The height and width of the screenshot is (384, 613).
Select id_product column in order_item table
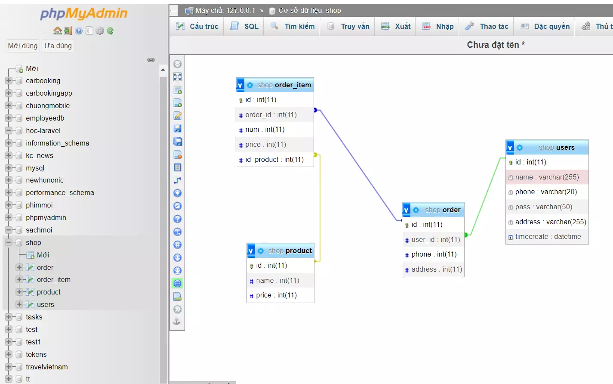point(275,159)
